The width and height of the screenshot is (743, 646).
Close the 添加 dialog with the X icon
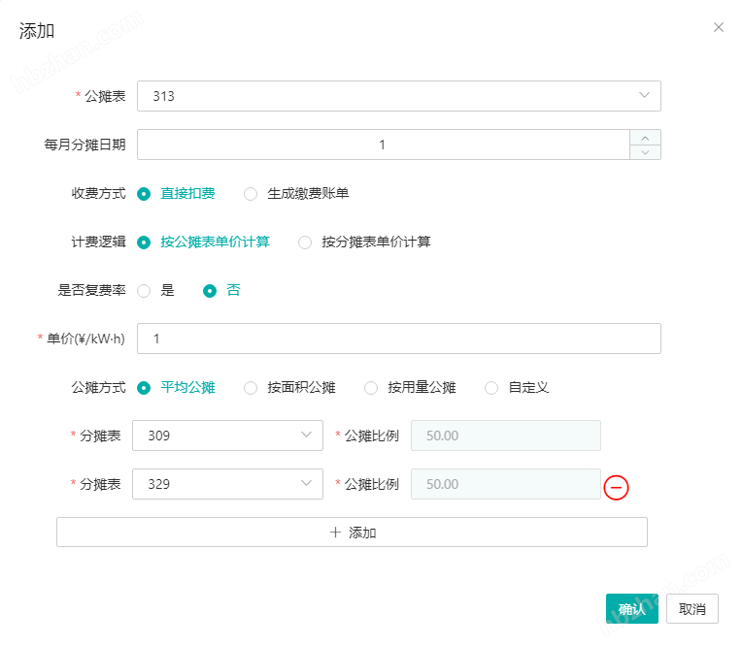tap(719, 27)
